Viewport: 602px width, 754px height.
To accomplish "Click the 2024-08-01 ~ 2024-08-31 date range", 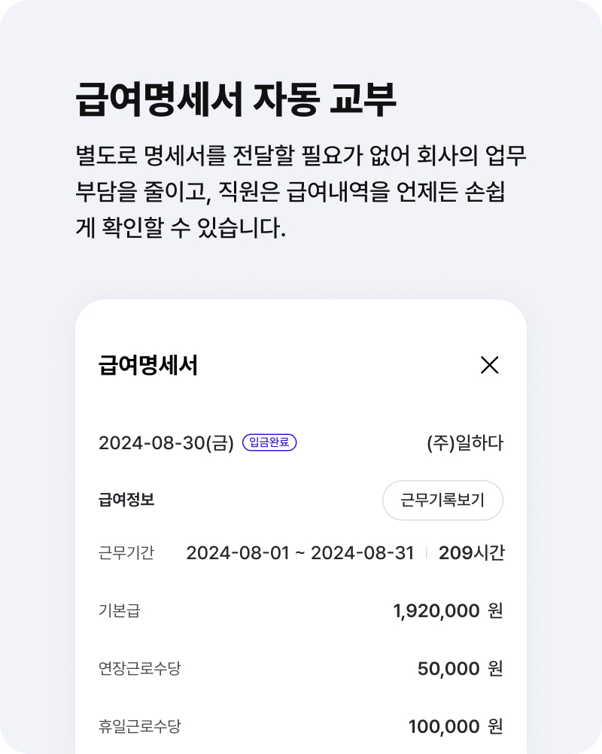I will [300, 553].
